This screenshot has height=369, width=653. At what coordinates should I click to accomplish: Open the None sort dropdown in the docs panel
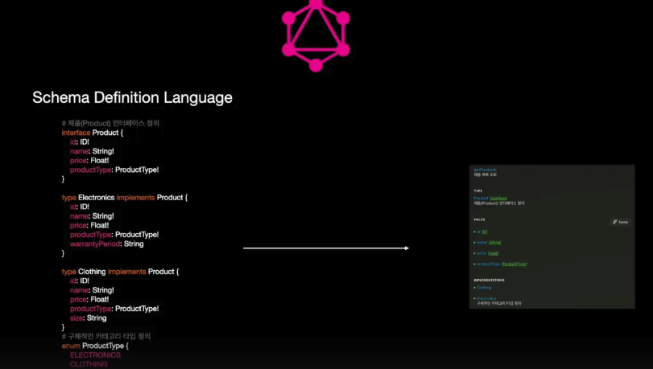point(621,222)
